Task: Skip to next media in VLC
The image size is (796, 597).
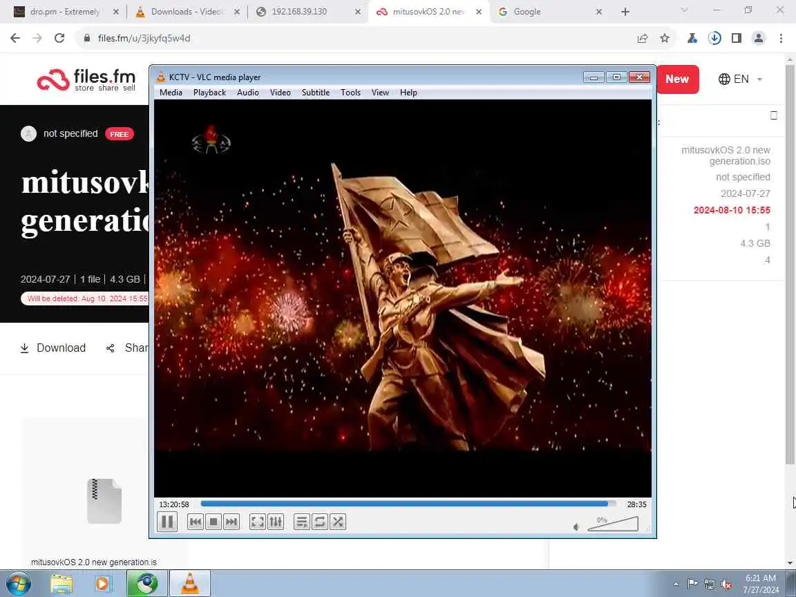Action: (x=231, y=522)
